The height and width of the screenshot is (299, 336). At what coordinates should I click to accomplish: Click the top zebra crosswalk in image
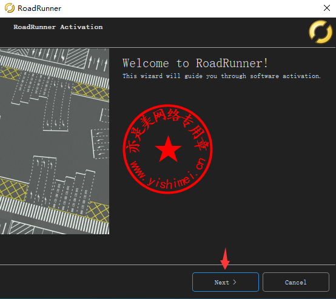click(55, 71)
